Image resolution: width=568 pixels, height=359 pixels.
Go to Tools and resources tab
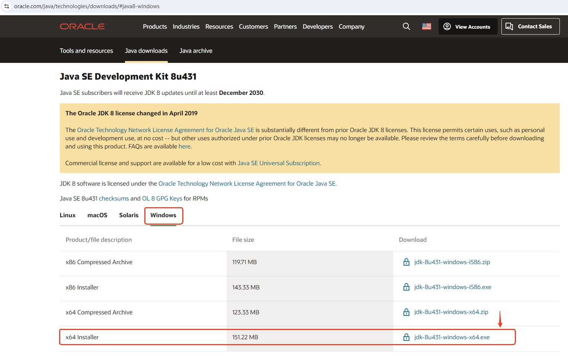(86, 51)
